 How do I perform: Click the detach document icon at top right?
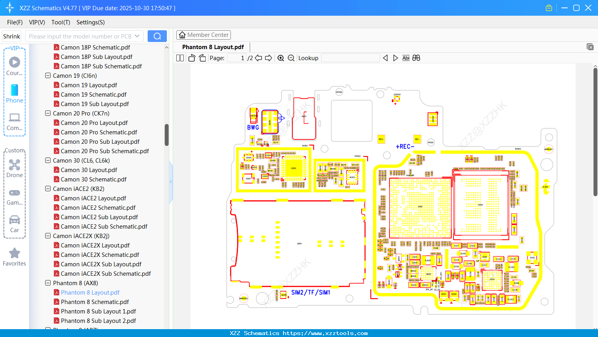coord(590,47)
